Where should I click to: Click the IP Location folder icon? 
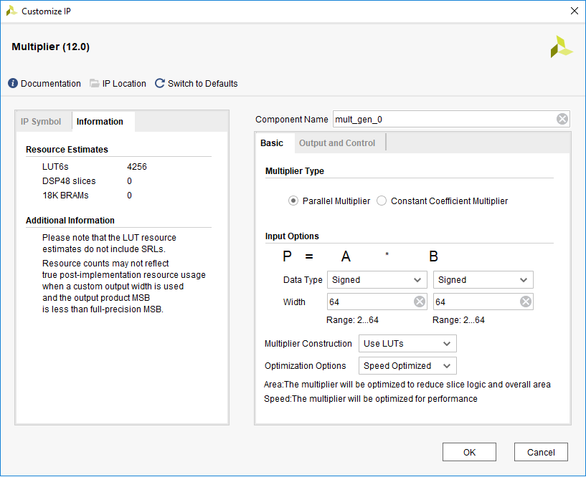pos(95,84)
